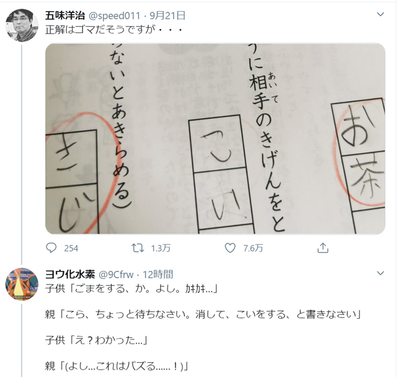Click the 7.6万 like count
The width and height of the screenshot is (397, 377).
pyautogui.click(x=253, y=249)
